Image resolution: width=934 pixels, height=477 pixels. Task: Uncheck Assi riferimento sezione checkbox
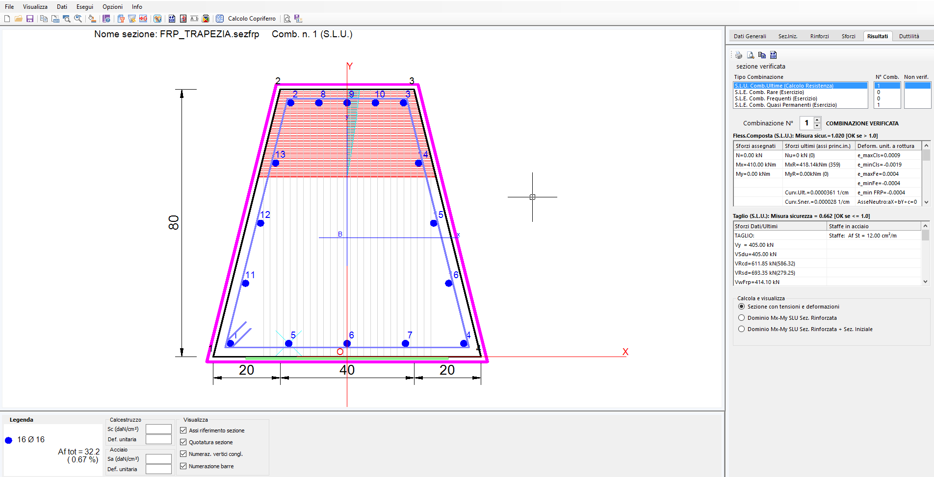pos(183,430)
